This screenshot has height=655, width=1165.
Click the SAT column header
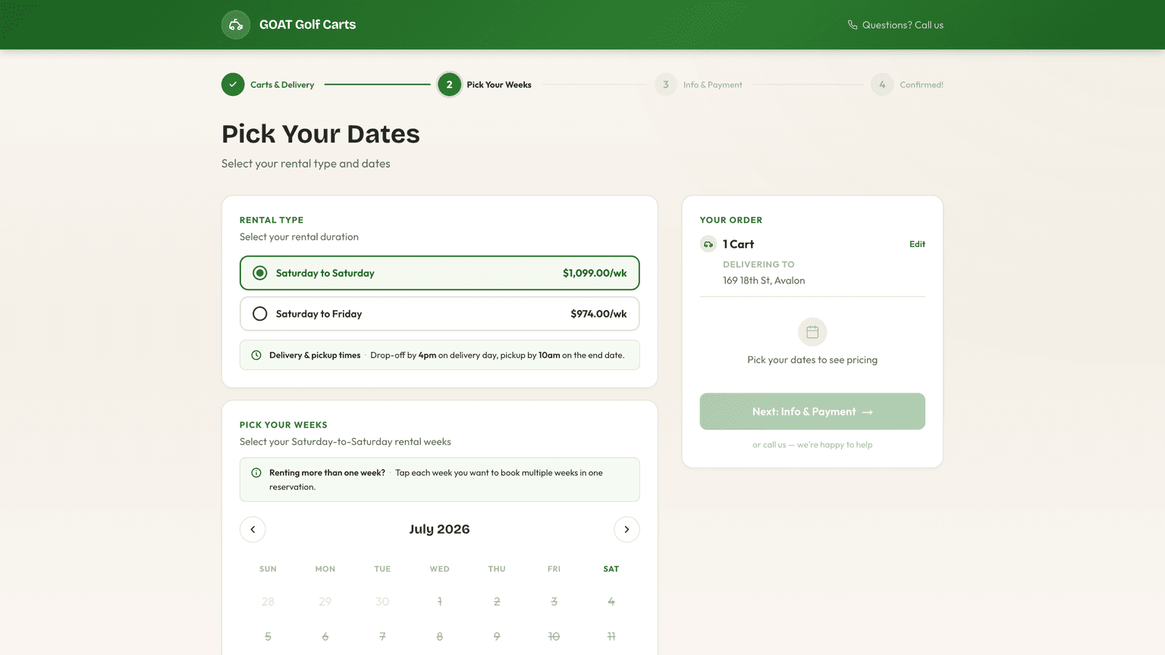pos(611,569)
